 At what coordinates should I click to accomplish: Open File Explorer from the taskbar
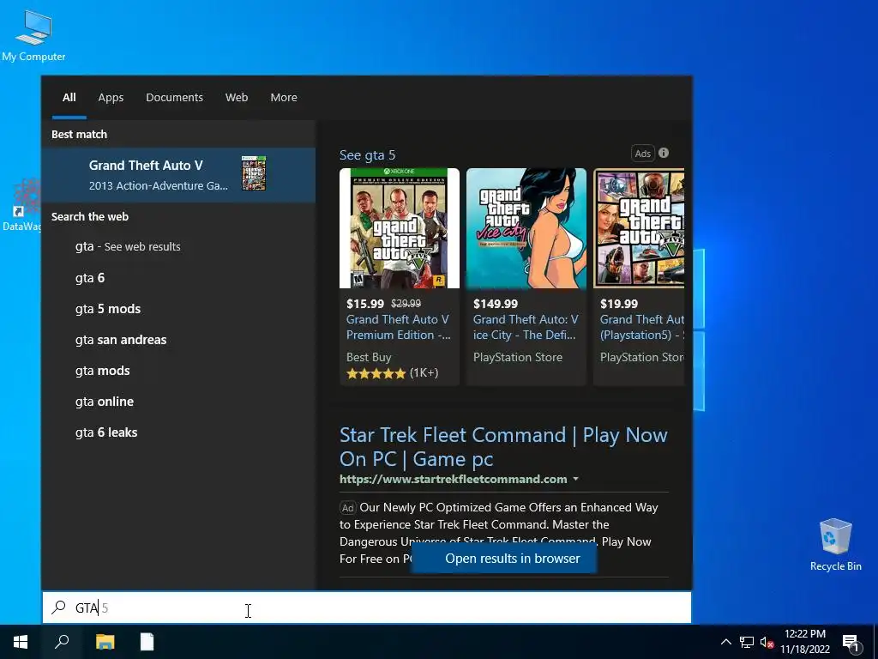pyautogui.click(x=105, y=642)
